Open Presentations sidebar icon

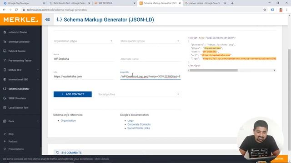coord(5,149)
